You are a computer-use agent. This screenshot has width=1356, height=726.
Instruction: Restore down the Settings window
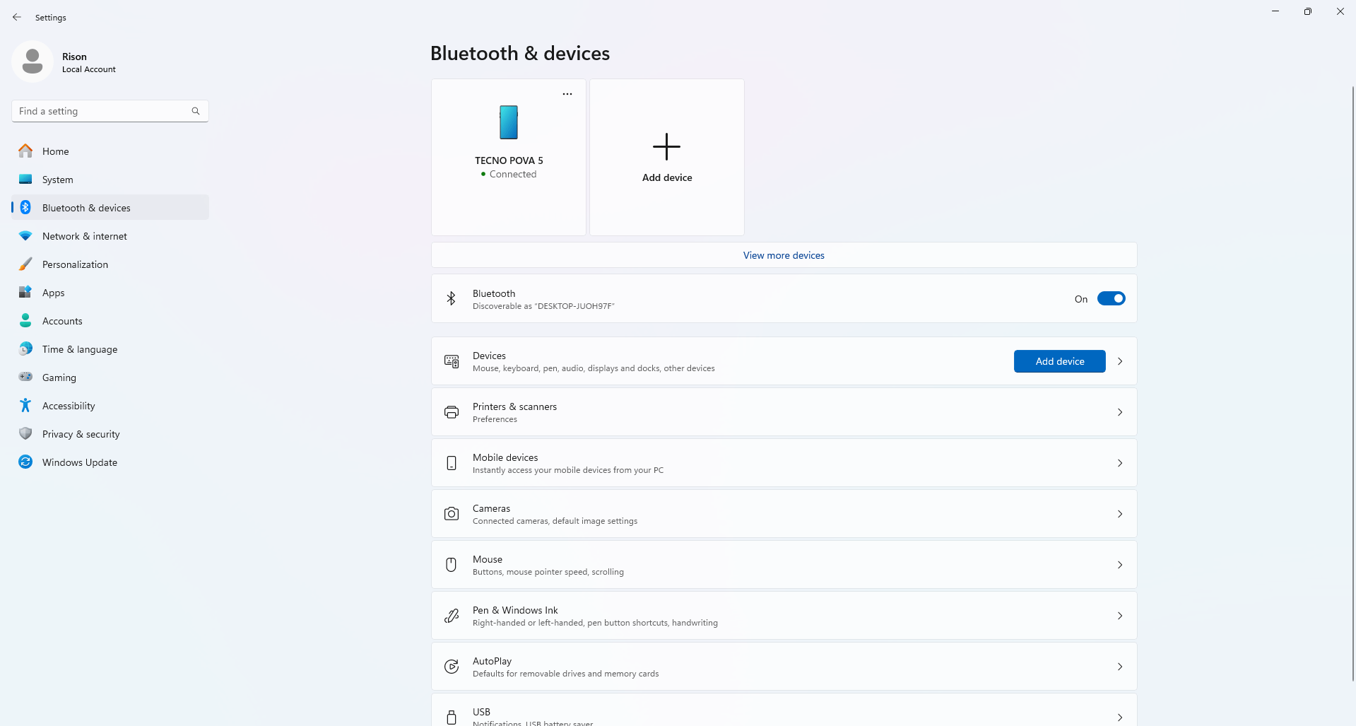(x=1308, y=11)
